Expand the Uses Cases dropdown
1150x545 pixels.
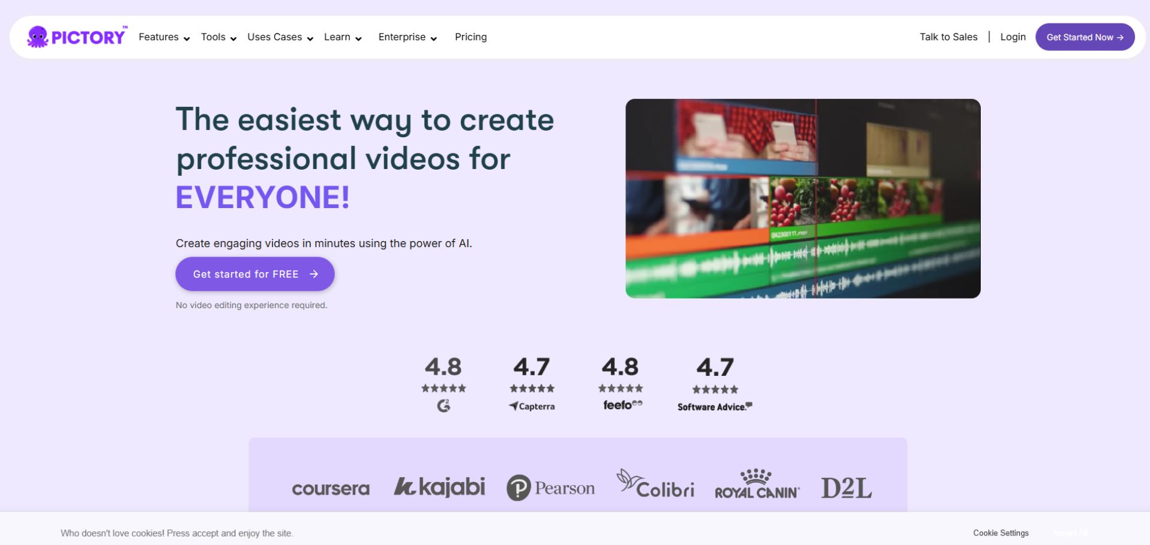[x=280, y=37]
